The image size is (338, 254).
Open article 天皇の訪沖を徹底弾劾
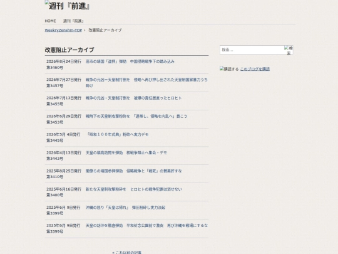[x=146, y=226]
